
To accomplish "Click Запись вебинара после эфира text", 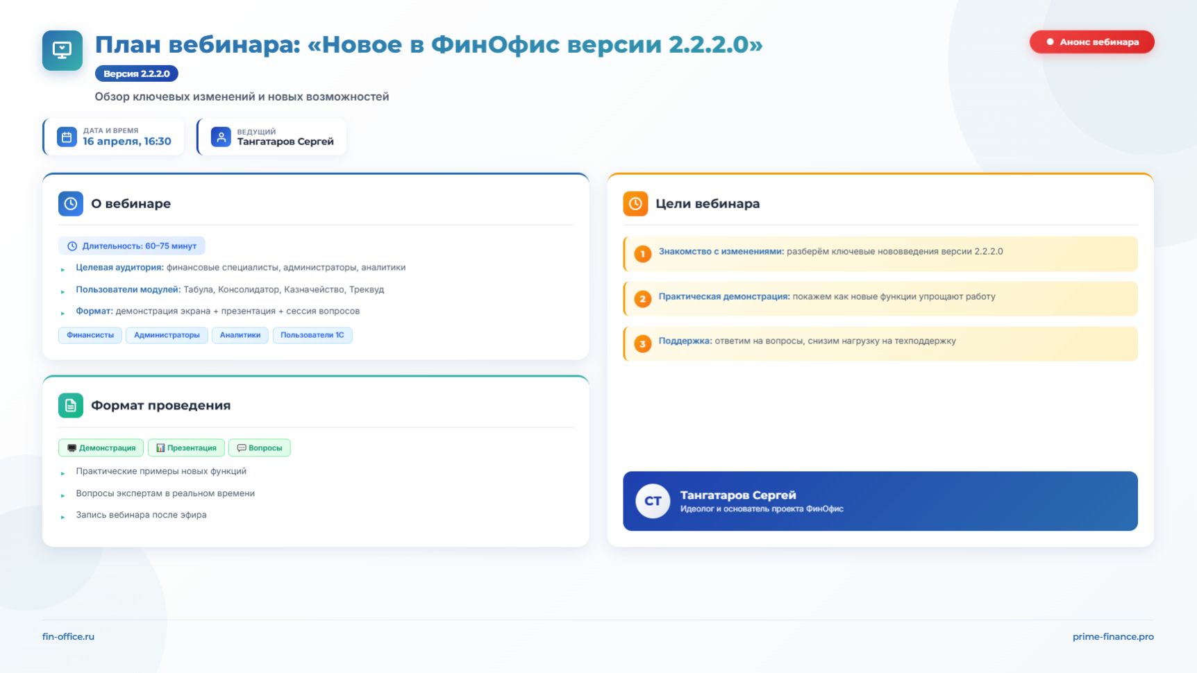I will (x=141, y=516).
